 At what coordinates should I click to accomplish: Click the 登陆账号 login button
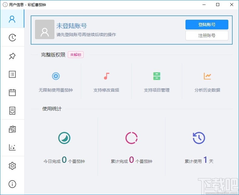coord(207,25)
